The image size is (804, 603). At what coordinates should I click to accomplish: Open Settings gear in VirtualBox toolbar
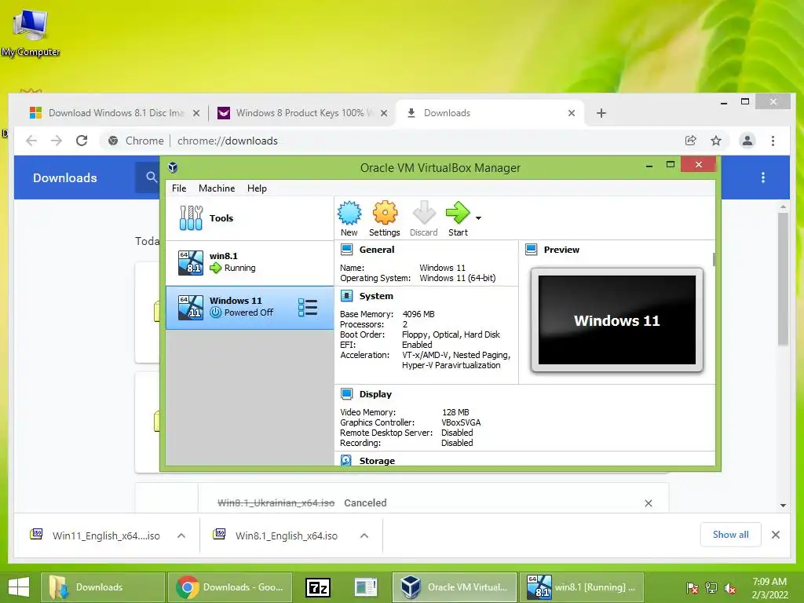click(x=385, y=218)
